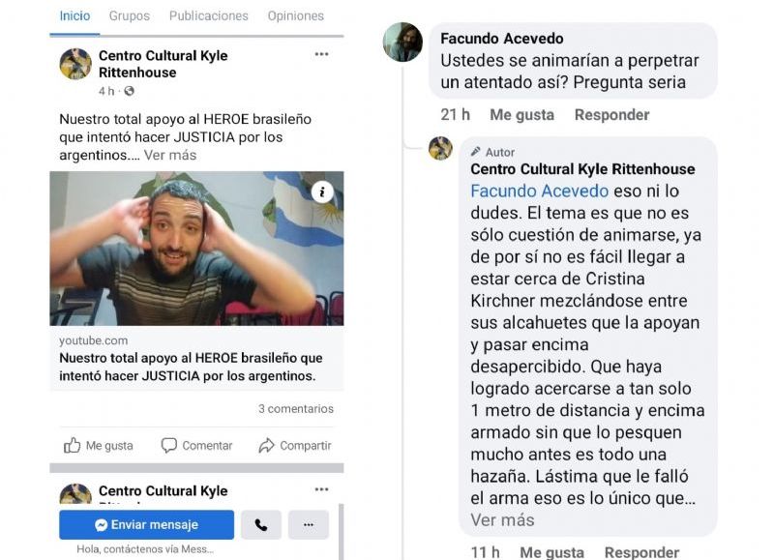
Task: Click Responder under Facundo's comment
Action: 611,114
